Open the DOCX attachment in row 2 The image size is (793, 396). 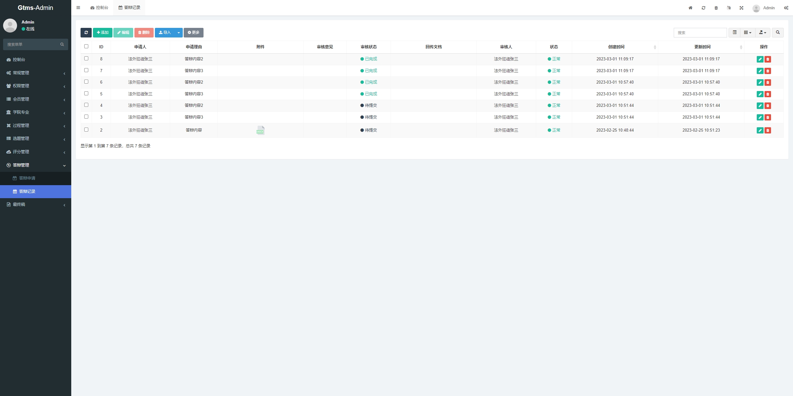(260, 130)
